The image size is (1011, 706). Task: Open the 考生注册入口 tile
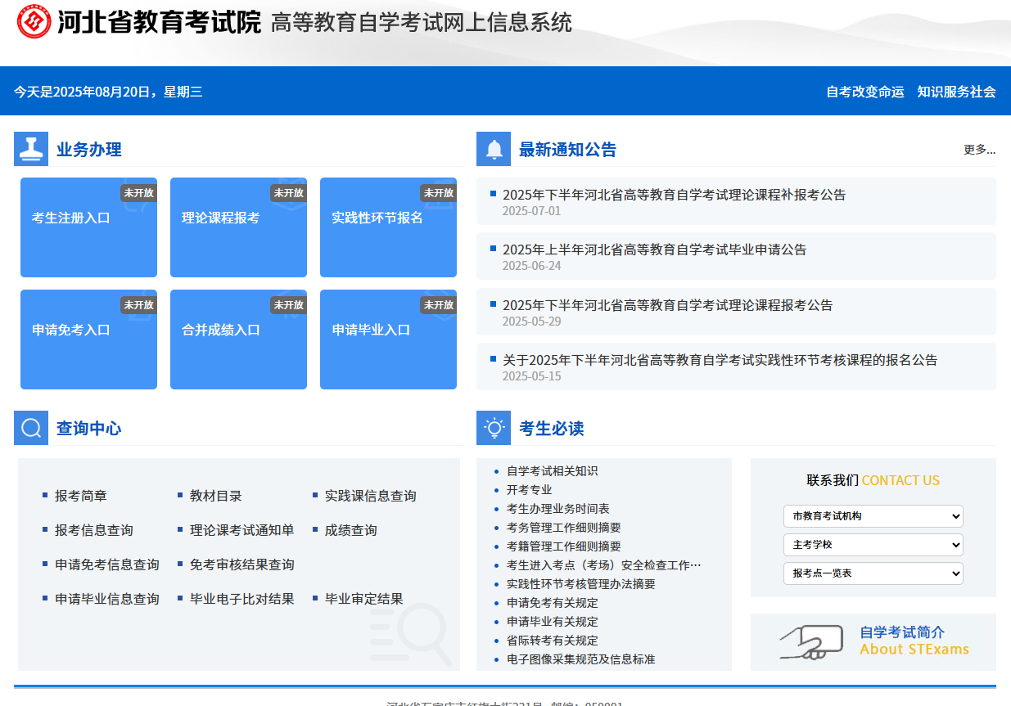click(88, 227)
